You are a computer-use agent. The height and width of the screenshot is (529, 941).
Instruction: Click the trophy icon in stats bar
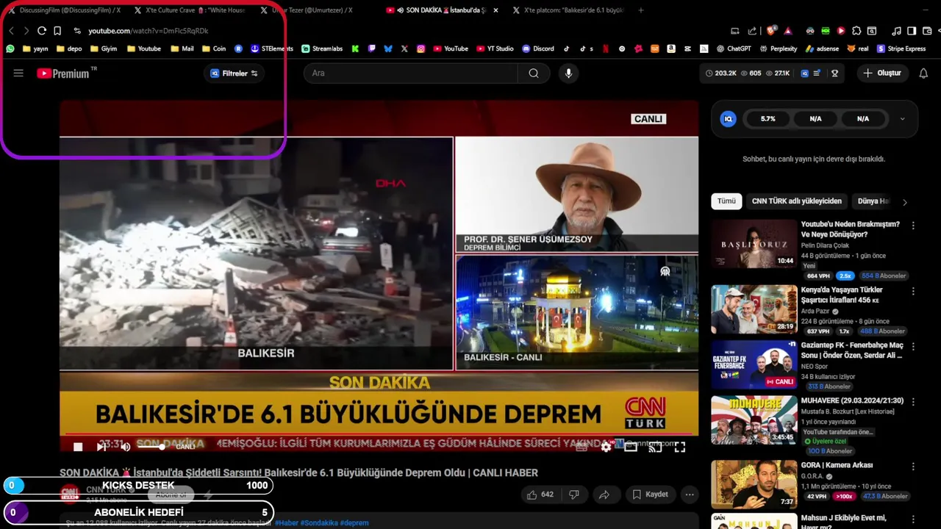tap(834, 73)
